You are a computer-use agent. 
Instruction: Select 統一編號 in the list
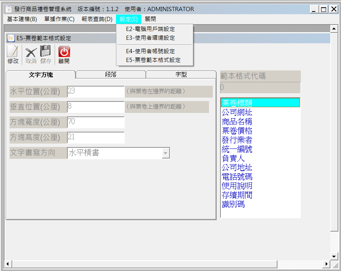click(260, 149)
